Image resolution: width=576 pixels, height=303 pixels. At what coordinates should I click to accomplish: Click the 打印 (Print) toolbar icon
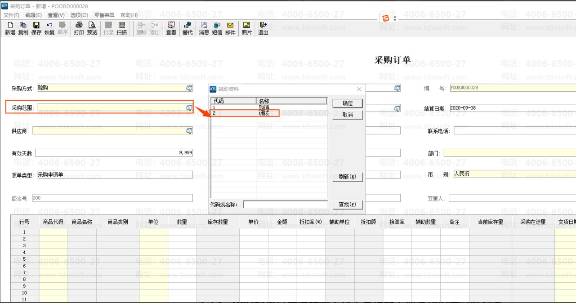(79, 28)
